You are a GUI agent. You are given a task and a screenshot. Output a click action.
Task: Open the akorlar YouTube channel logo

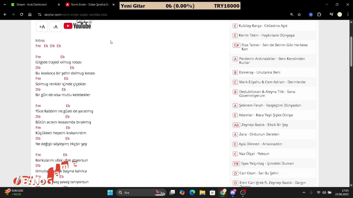[x=78, y=25]
